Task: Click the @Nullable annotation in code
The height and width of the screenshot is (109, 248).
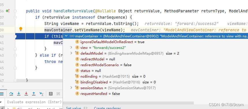Action: click(x=106, y=11)
